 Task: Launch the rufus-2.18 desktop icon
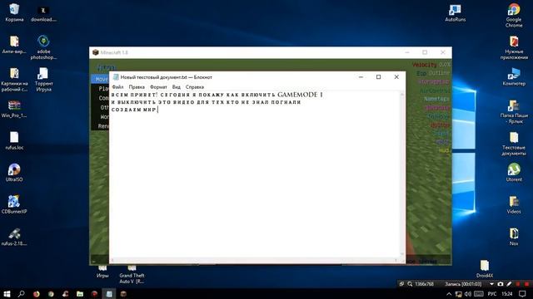click(14, 237)
